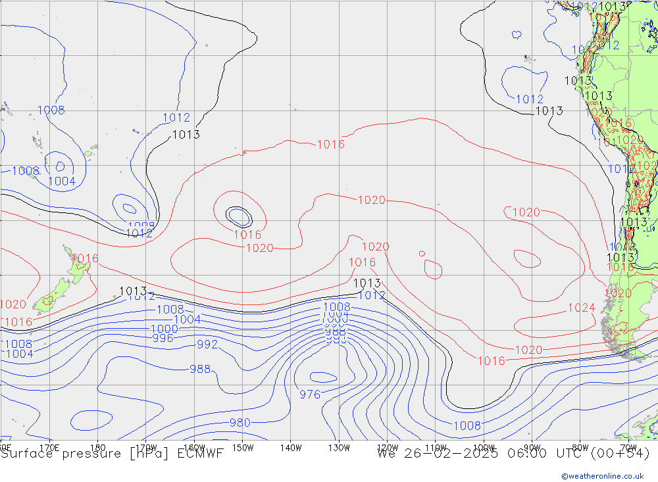This screenshot has width=658, height=482.
Task: Click the 100W longitude axis label
Action: [484, 448]
